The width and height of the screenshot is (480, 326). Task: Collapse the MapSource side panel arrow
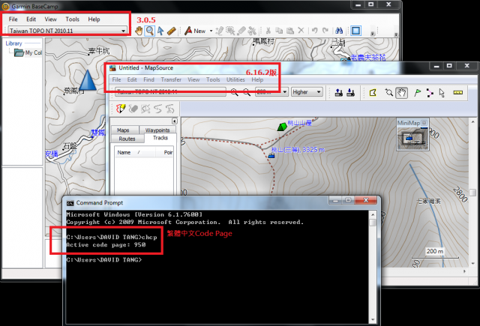[174, 121]
